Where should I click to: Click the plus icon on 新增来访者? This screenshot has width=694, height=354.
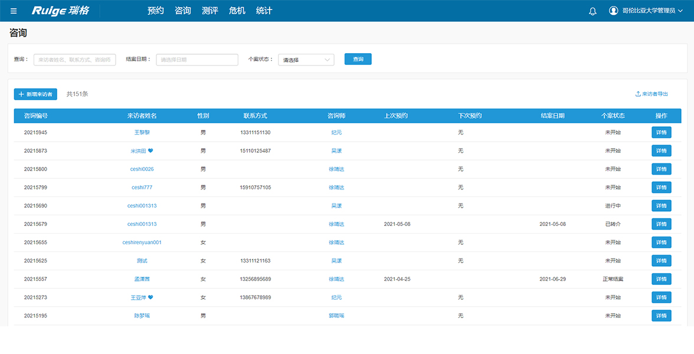pos(21,94)
